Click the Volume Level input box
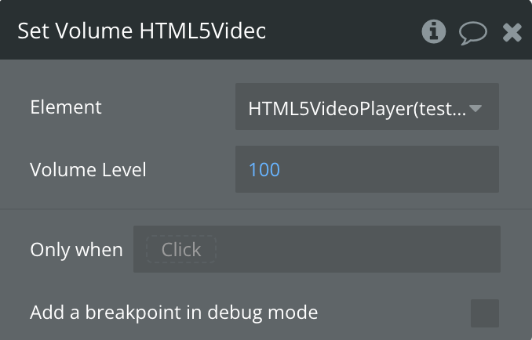532x340 pixels. (x=367, y=169)
